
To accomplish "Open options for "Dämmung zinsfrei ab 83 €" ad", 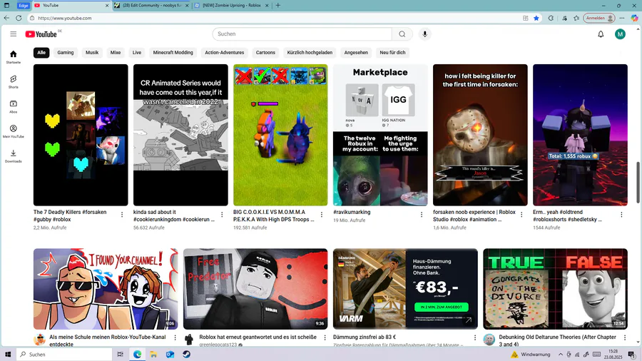I will (474, 337).
